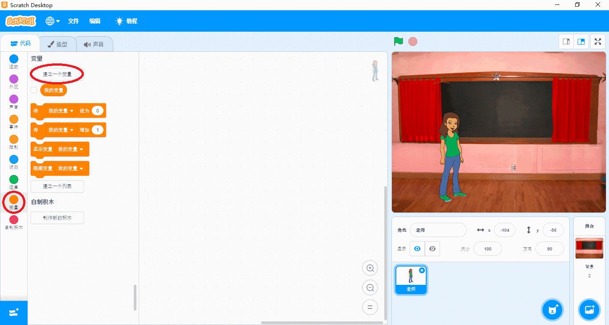Expand variable dropdown in 设为 block
Viewport: 609px width, 325px height.
point(71,111)
